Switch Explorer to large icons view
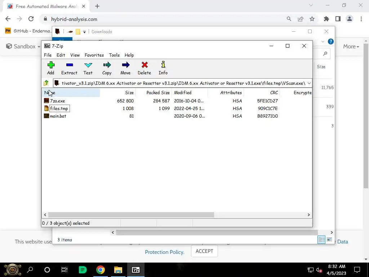The image size is (369, 277). pyautogui.click(x=329, y=240)
